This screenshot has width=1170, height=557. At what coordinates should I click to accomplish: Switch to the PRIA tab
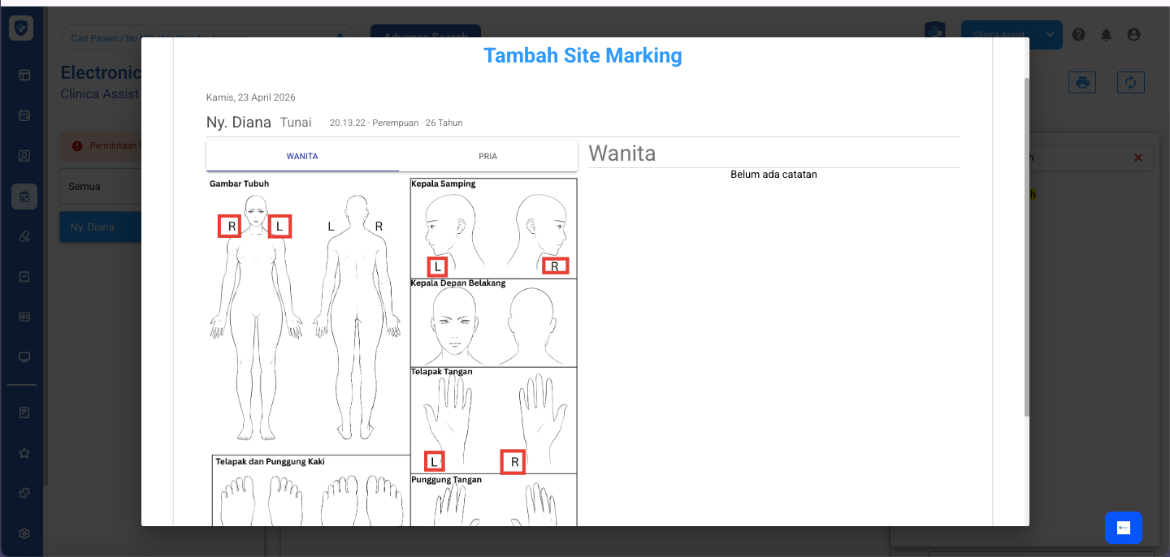pyautogui.click(x=487, y=156)
